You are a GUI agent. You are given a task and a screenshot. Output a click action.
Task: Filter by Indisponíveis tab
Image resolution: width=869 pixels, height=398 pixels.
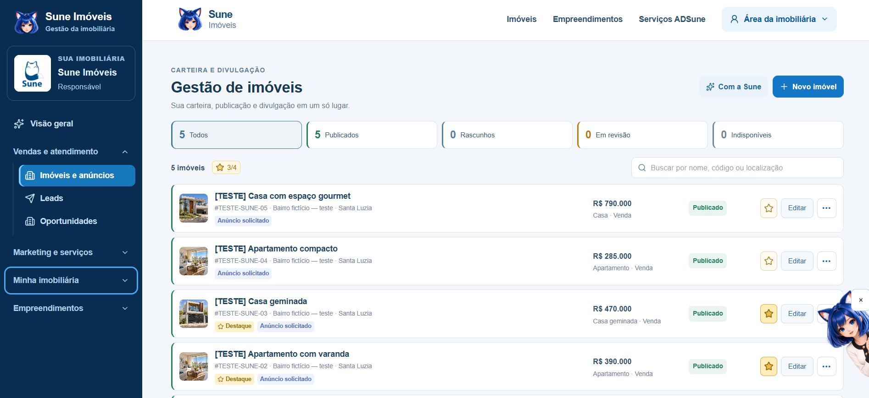[778, 135]
